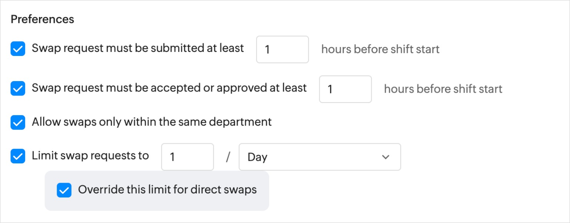570x223 pixels.
Task: Click 'Override this limit for direct swaps' text
Action: click(167, 190)
